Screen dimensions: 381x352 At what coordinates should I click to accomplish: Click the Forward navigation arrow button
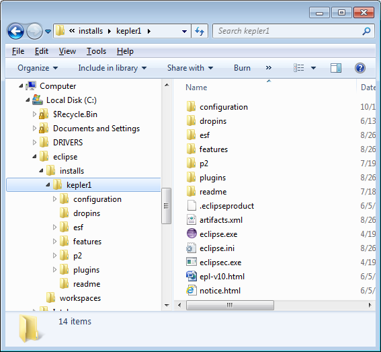coord(34,31)
